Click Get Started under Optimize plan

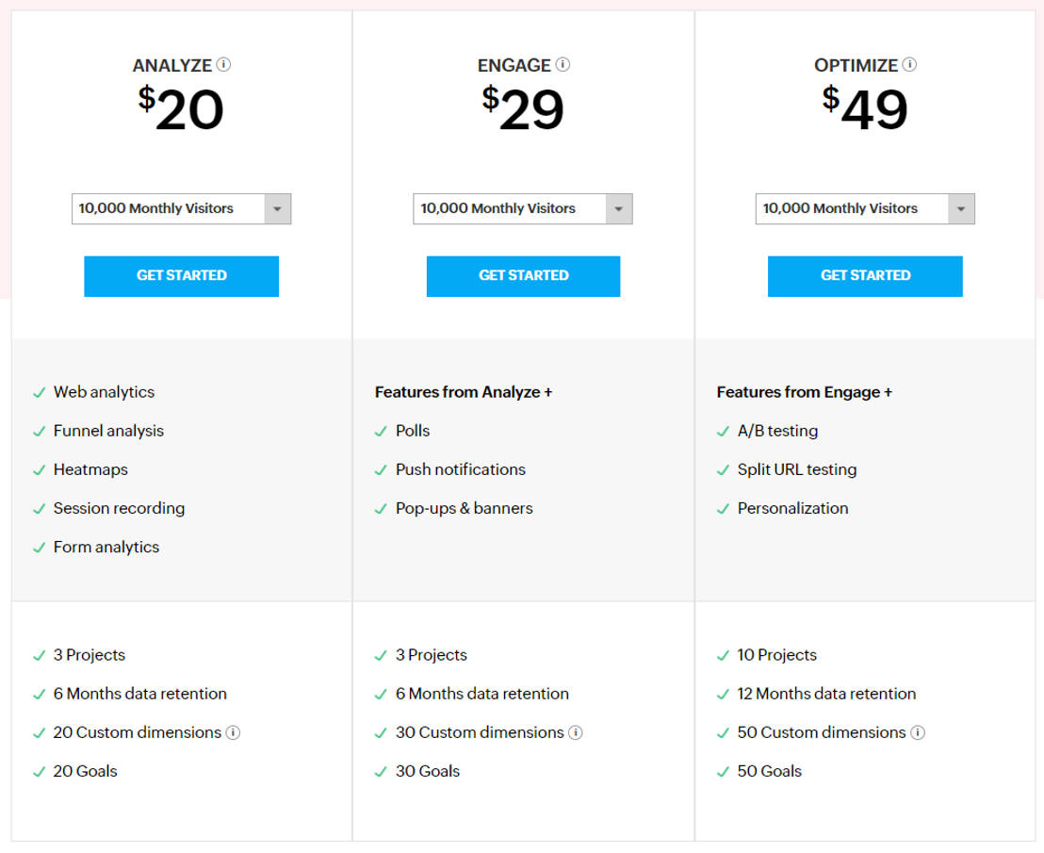click(865, 275)
